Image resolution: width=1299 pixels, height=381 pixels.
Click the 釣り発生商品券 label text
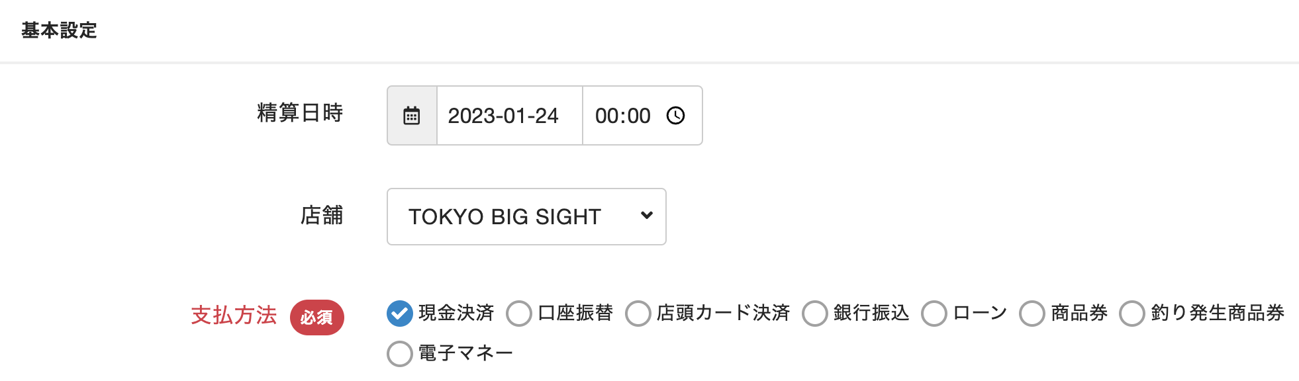tap(1218, 313)
